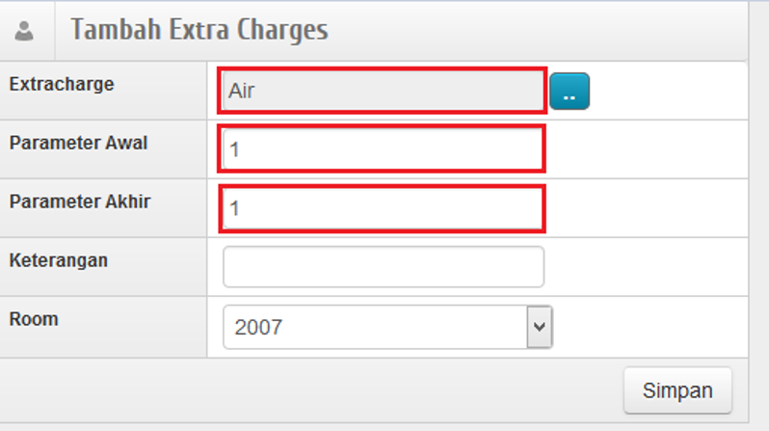Click the "Tambah Extra Charges" title text
The width and height of the screenshot is (769, 431).
(x=199, y=30)
